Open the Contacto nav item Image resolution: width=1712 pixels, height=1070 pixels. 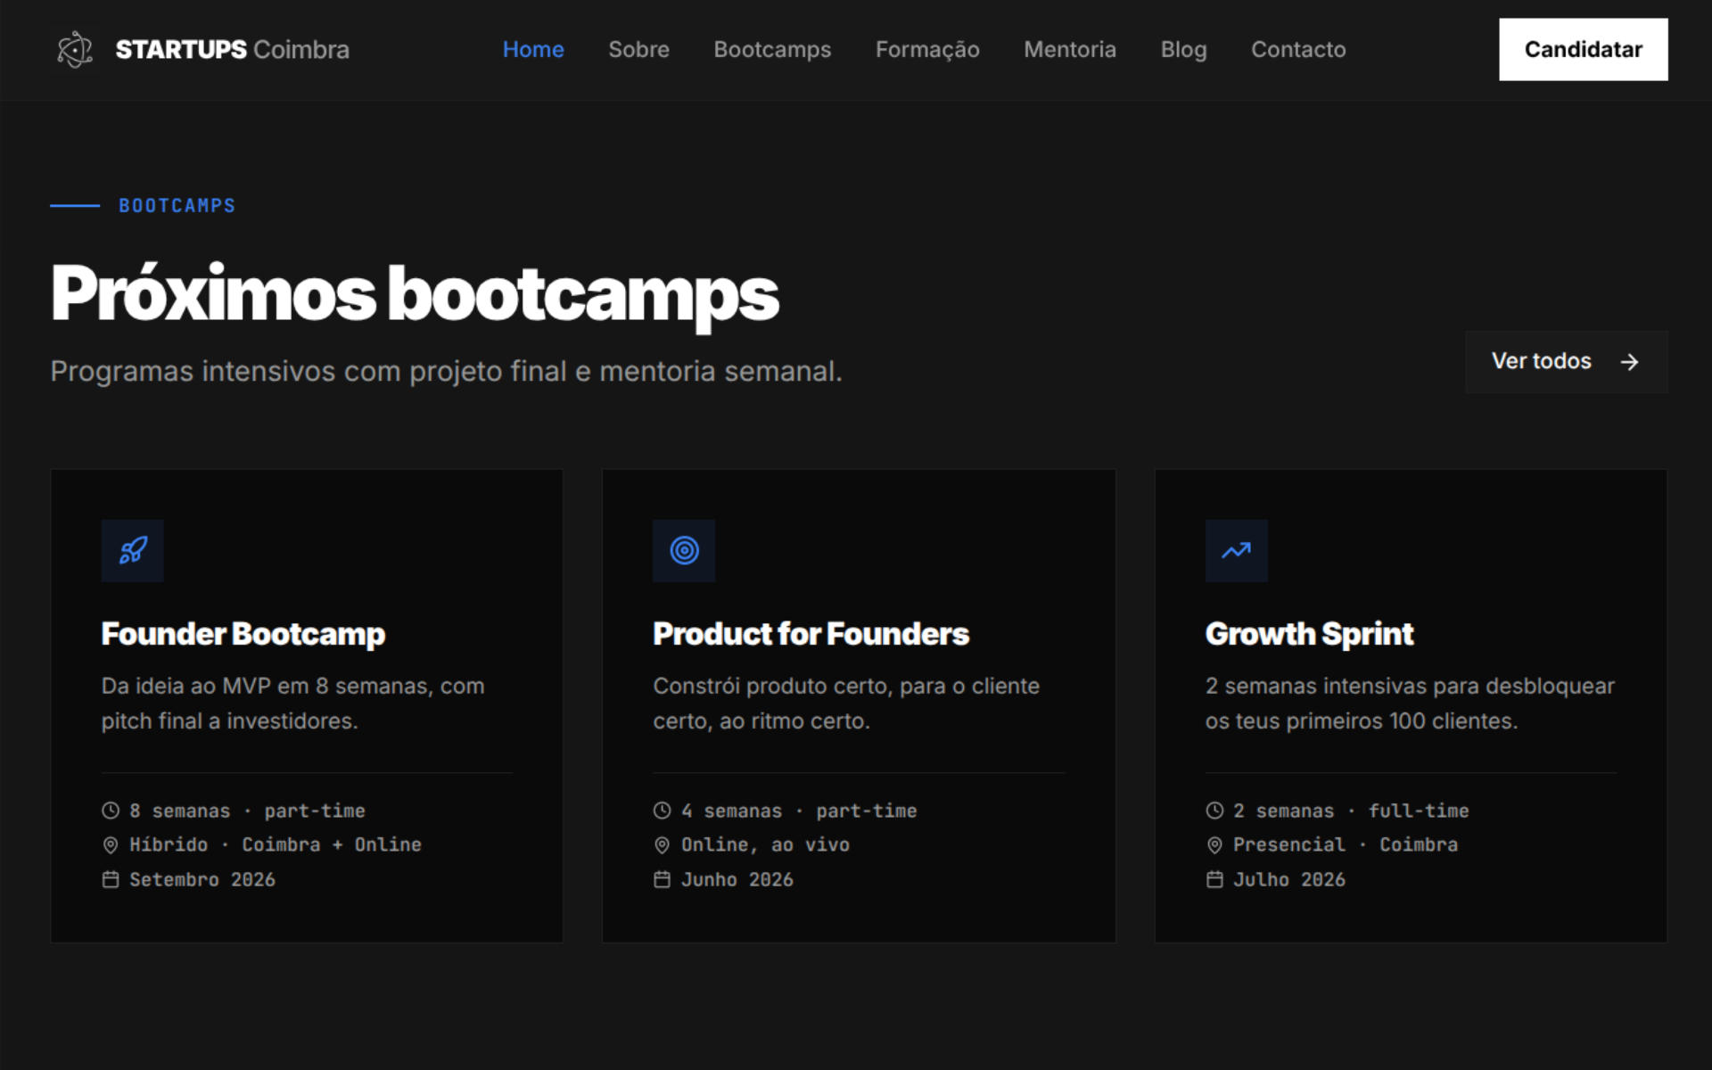click(x=1298, y=49)
